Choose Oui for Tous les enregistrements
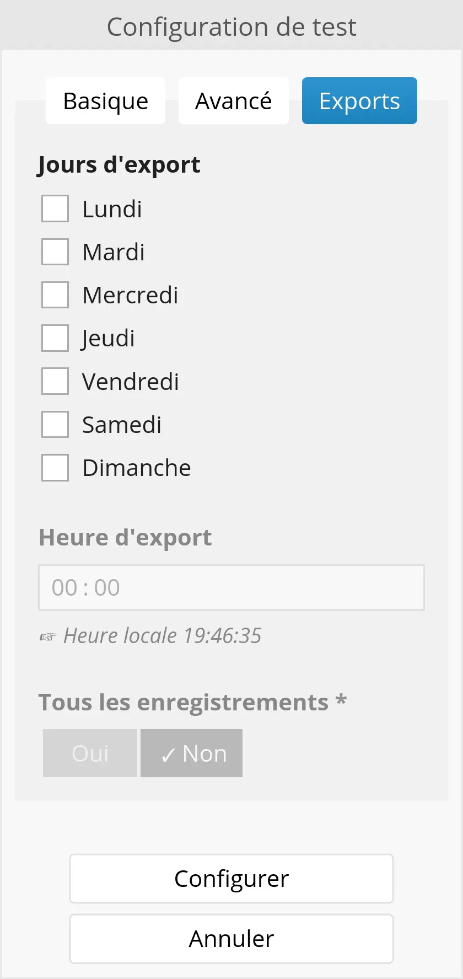This screenshot has width=463, height=979. (x=90, y=753)
